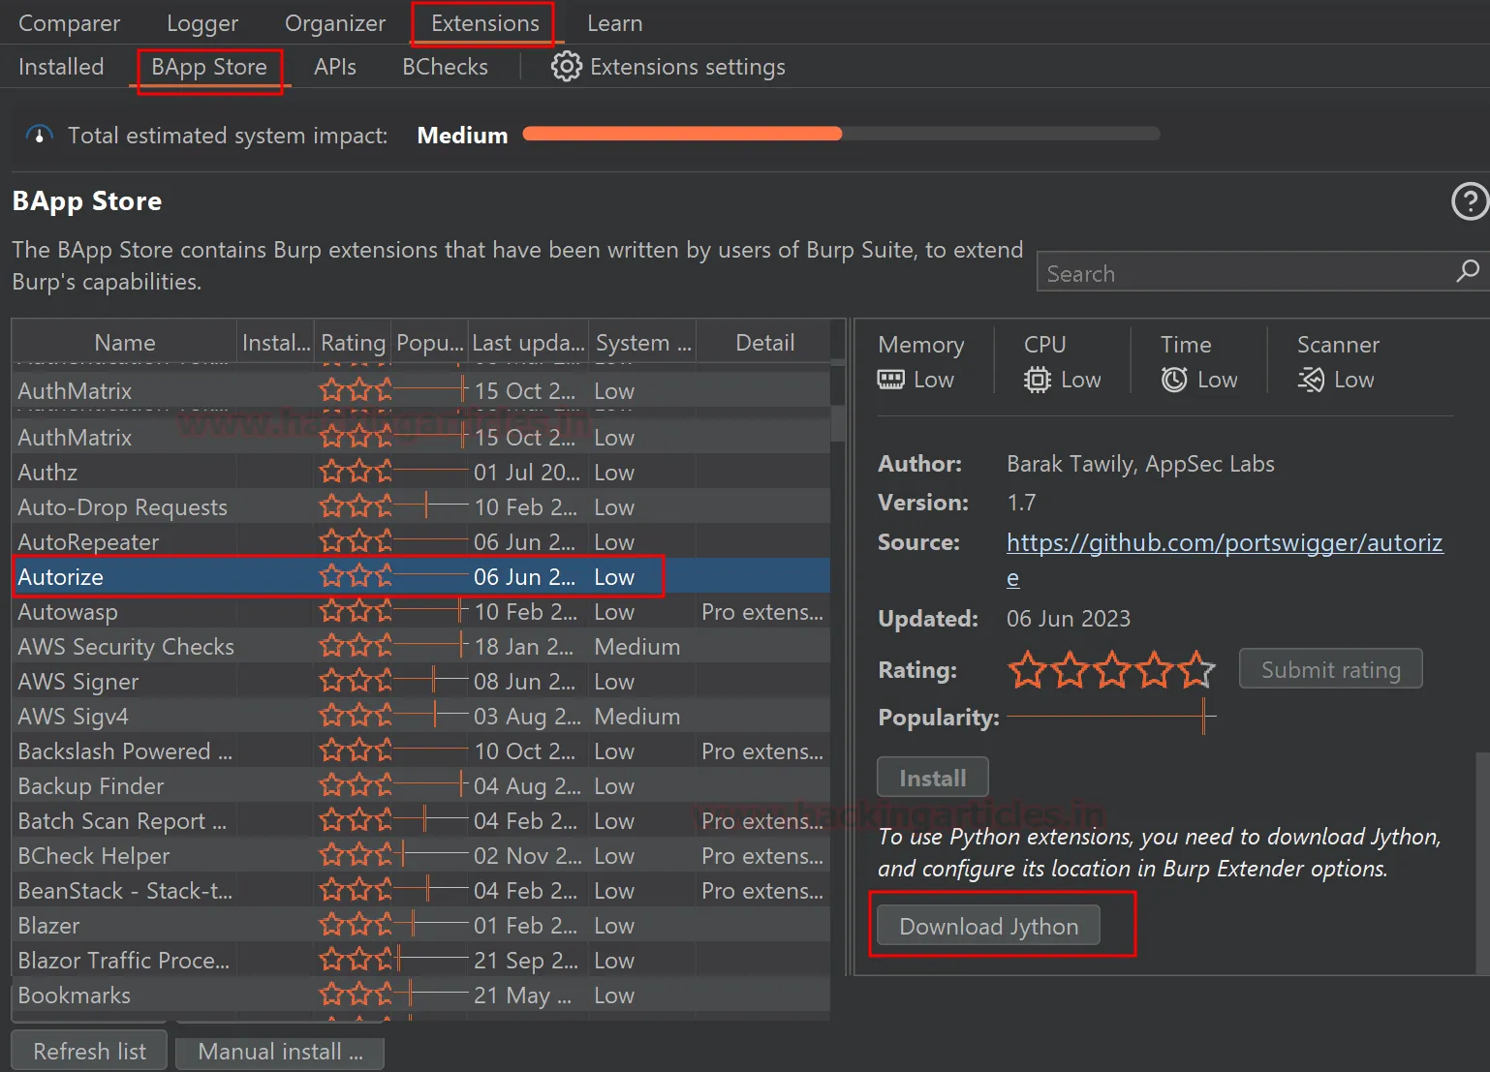Click the system impact gauge icon
The height and width of the screenshot is (1072, 1490).
[39, 136]
